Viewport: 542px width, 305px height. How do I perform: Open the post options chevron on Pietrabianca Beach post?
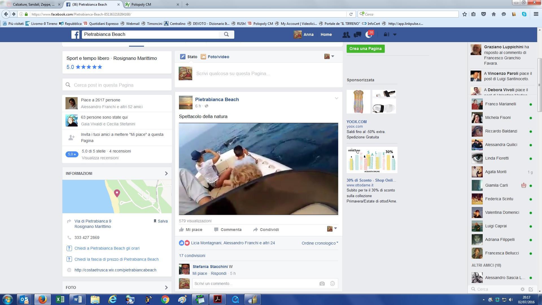pyautogui.click(x=336, y=98)
